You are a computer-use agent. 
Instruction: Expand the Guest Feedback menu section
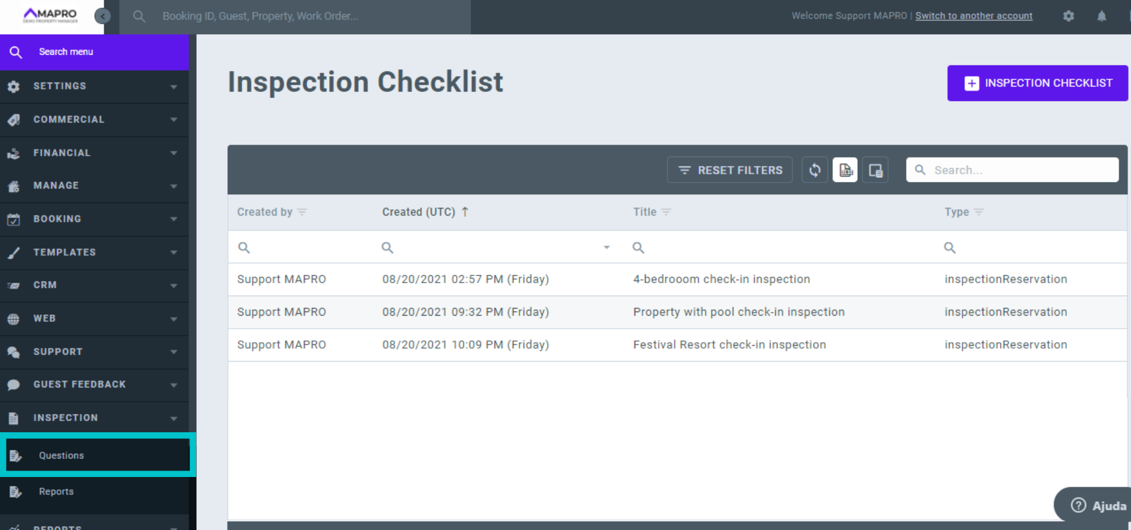click(94, 385)
